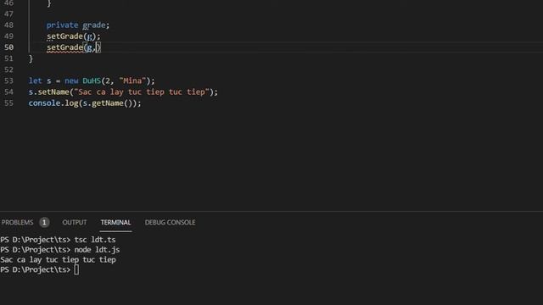Click terminal output 'Sac ca lay tuc tiep tuc tiep'

click(x=59, y=260)
